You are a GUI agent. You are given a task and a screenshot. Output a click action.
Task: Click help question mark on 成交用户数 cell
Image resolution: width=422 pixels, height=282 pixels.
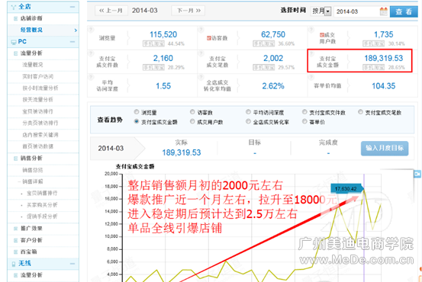(311, 30)
